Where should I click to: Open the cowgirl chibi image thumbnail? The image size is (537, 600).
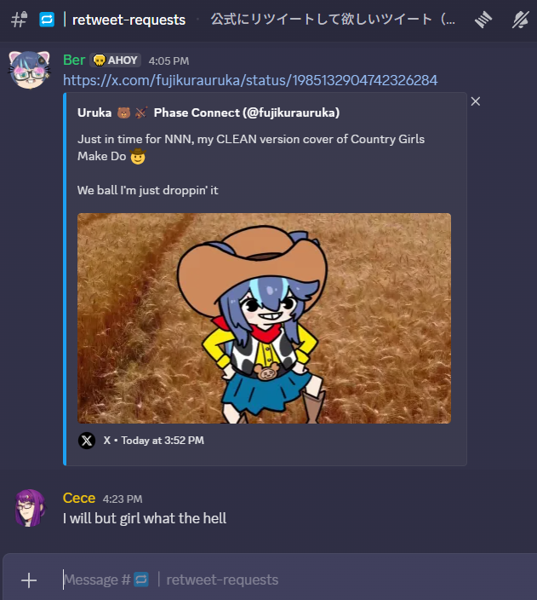point(264,319)
